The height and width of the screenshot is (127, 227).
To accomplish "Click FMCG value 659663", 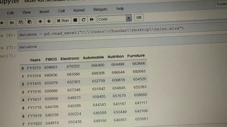I will coord(51,67).
